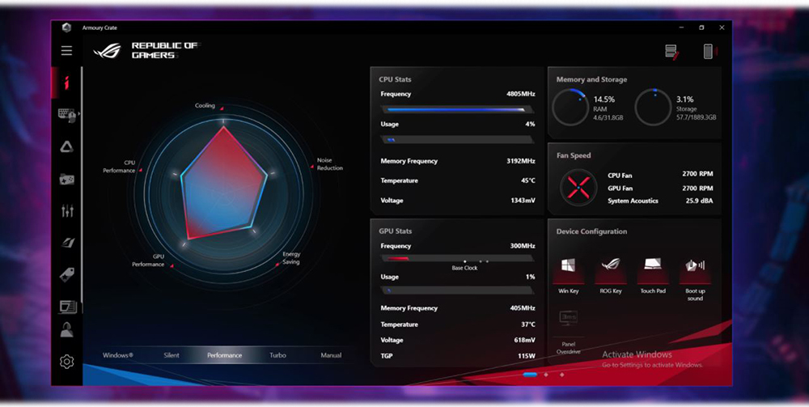Open User Center profile icon
The image size is (809, 407).
pyautogui.click(x=66, y=329)
